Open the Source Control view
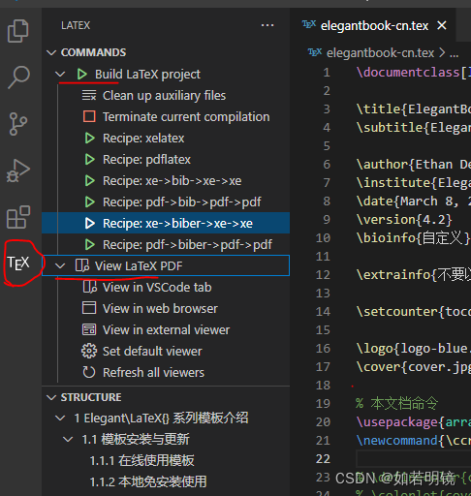 pos(18,124)
